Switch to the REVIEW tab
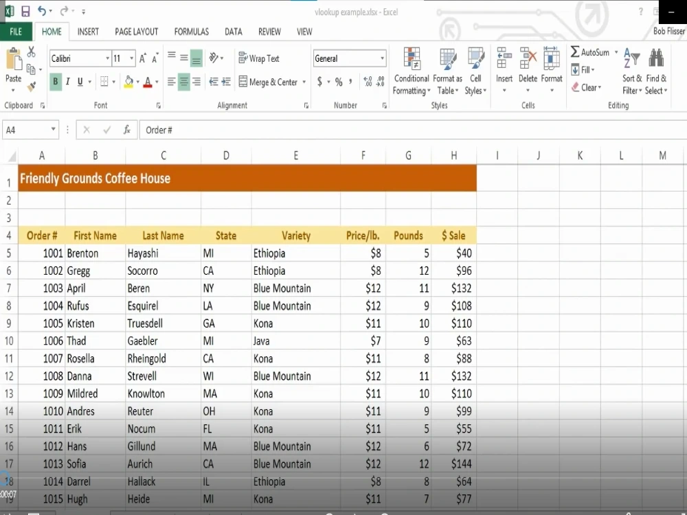 click(269, 32)
